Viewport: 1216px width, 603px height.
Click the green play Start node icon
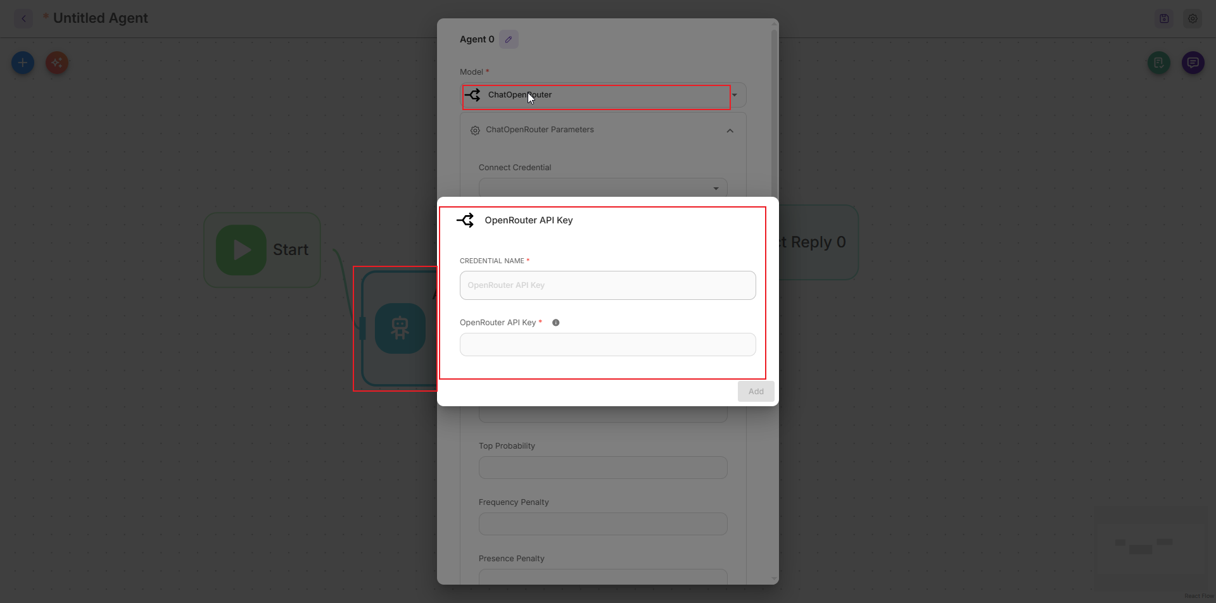[x=241, y=250]
